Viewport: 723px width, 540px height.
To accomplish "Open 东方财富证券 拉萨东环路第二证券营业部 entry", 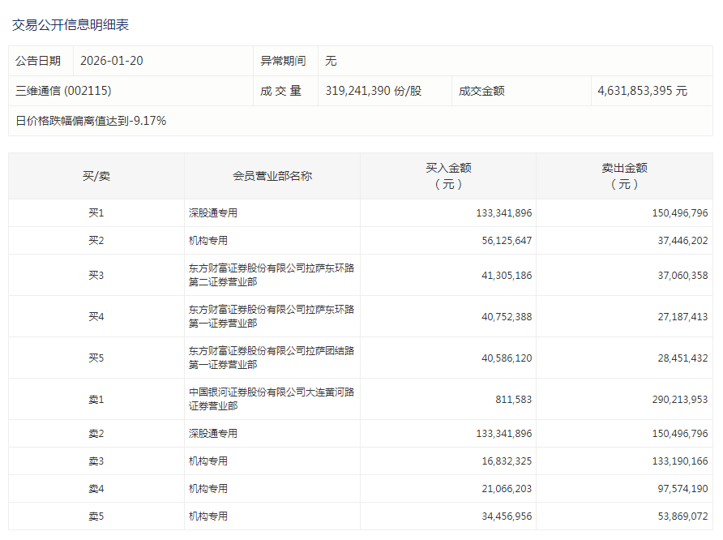I will [271, 276].
